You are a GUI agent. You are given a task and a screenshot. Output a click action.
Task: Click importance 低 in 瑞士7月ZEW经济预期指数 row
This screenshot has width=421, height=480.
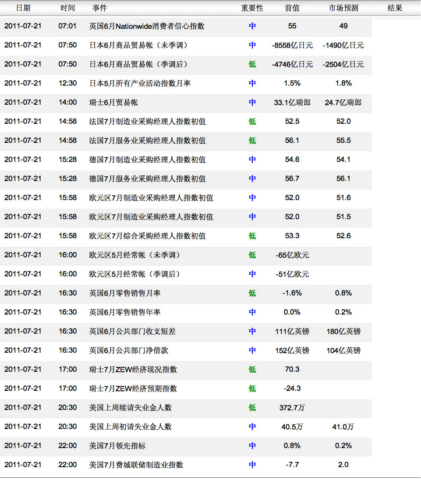click(x=252, y=389)
